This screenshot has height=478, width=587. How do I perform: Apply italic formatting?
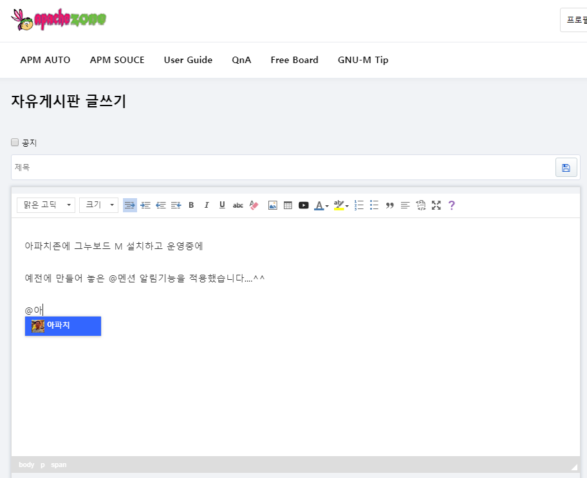pos(207,205)
